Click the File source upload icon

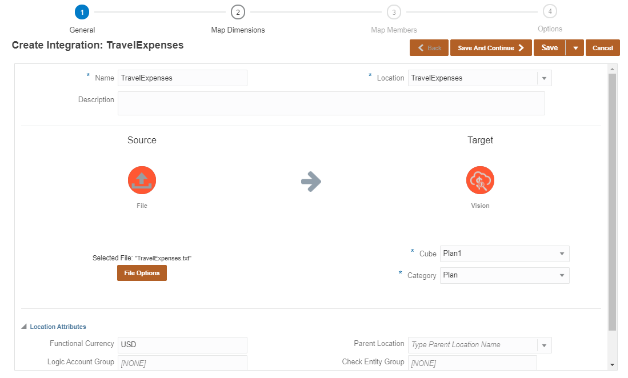coord(142,180)
